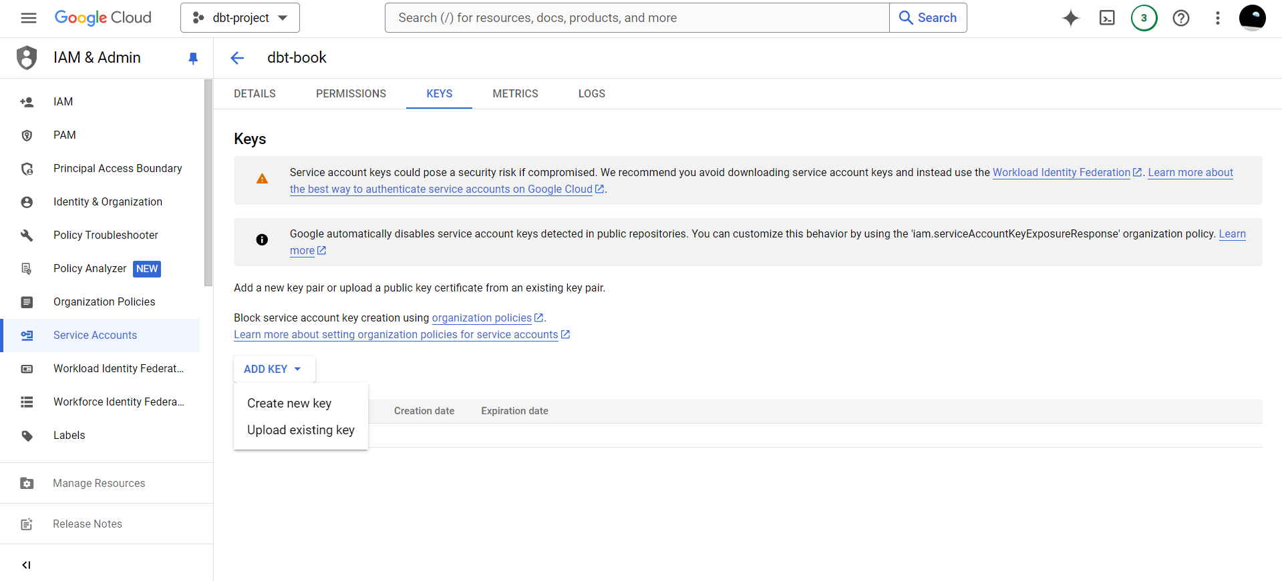The width and height of the screenshot is (1282, 581).
Task: Go back with the left arrow
Action: coord(237,58)
